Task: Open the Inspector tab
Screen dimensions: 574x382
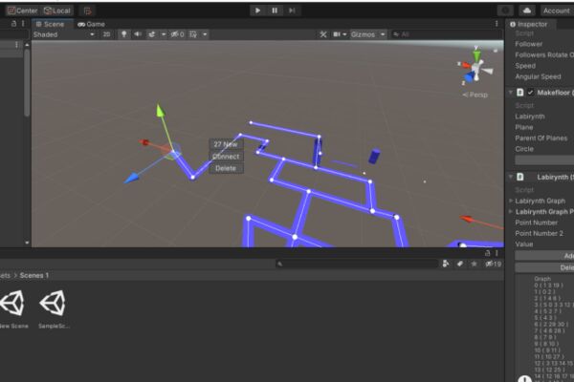Action: 531,24
